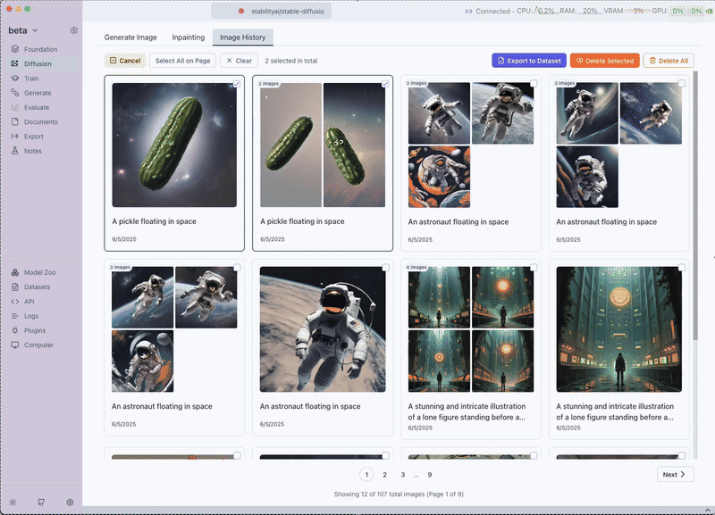Screen dimensions: 715x515
Task: Go to the Next page of images
Action: [674, 475]
